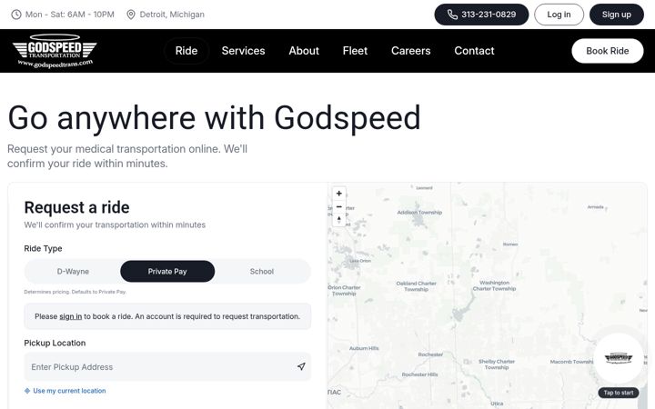
Task: Go to the About page
Action: (x=304, y=51)
